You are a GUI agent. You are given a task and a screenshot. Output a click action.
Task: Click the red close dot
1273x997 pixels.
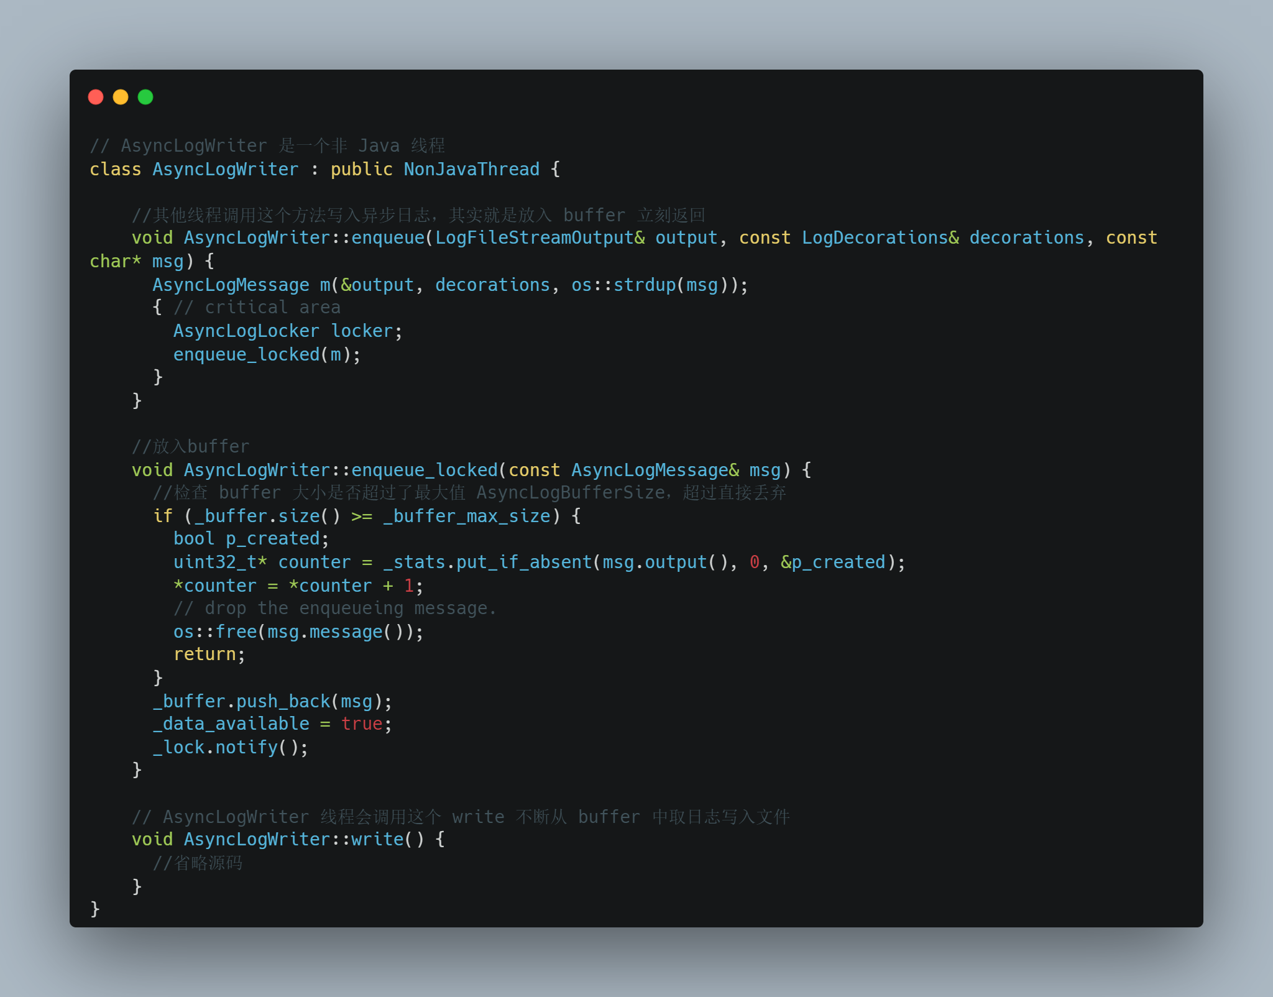pos(96,97)
